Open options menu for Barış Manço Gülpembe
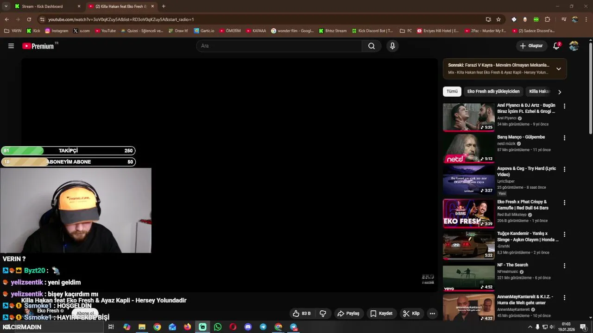The image size is (593, 333). click(564, 138)
